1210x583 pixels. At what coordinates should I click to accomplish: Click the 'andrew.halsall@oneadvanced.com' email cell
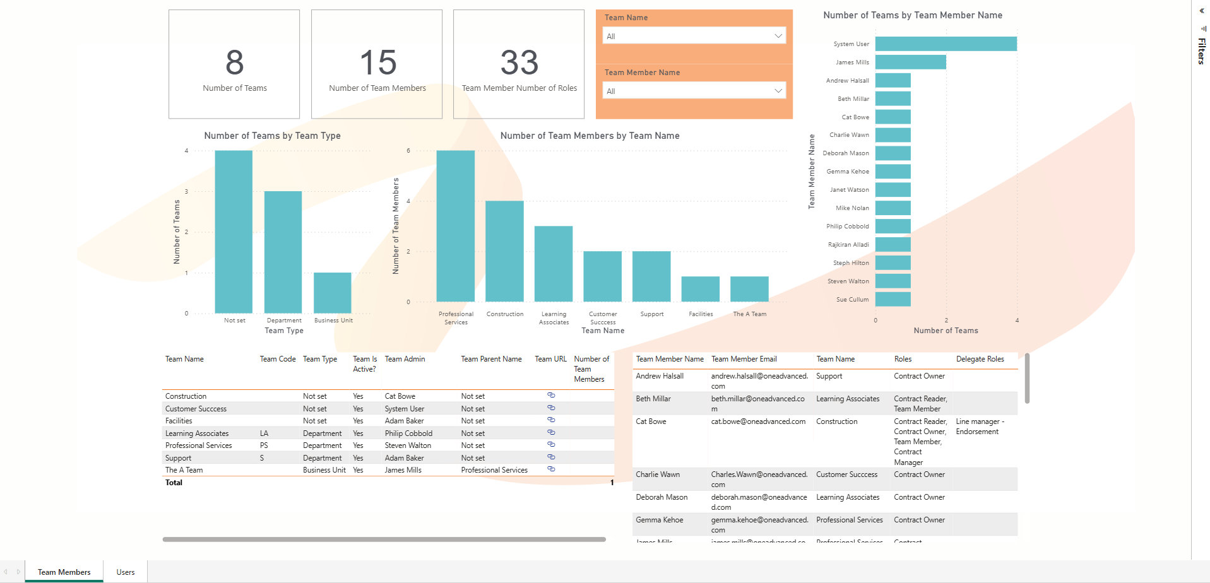click(760, 381)
